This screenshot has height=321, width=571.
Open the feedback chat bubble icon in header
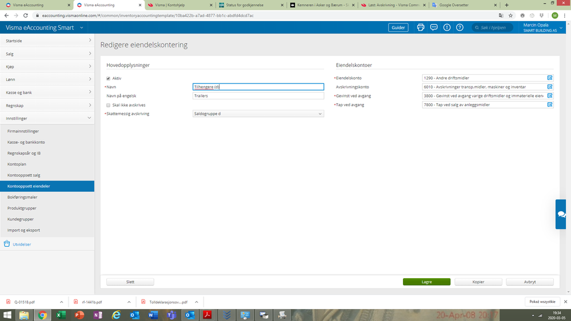434,27
